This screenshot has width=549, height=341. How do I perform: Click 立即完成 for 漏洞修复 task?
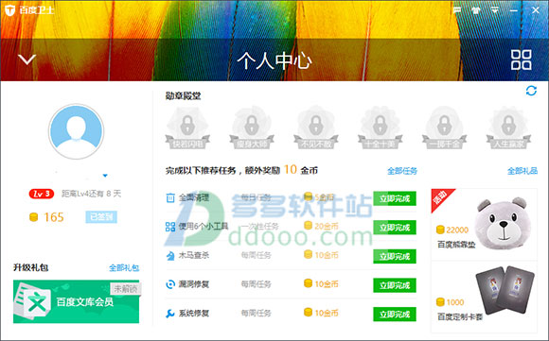(x=395, y=285)
